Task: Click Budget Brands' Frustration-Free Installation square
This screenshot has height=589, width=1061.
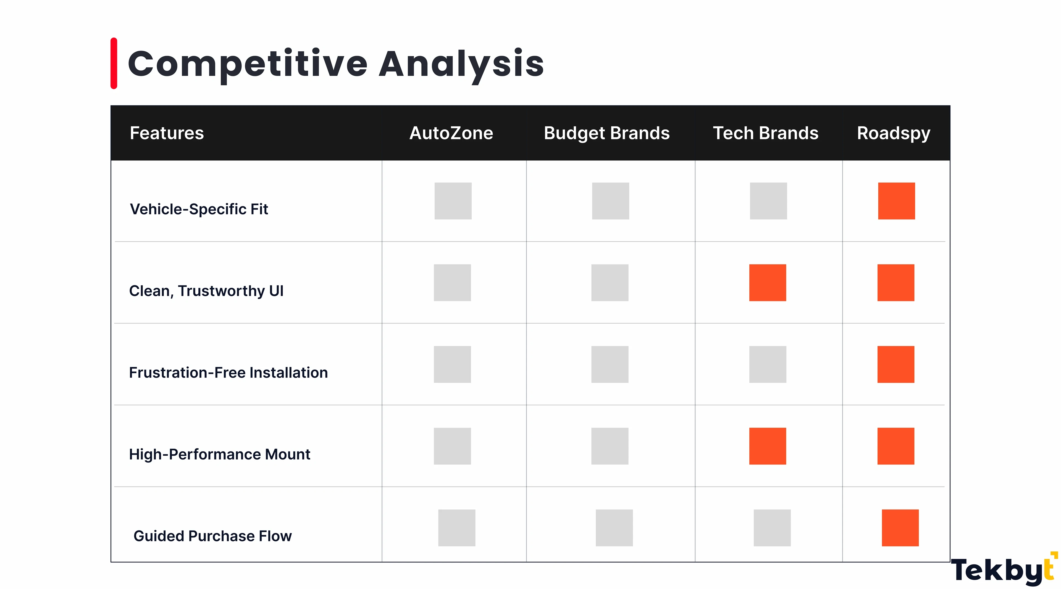Action: 610,364
